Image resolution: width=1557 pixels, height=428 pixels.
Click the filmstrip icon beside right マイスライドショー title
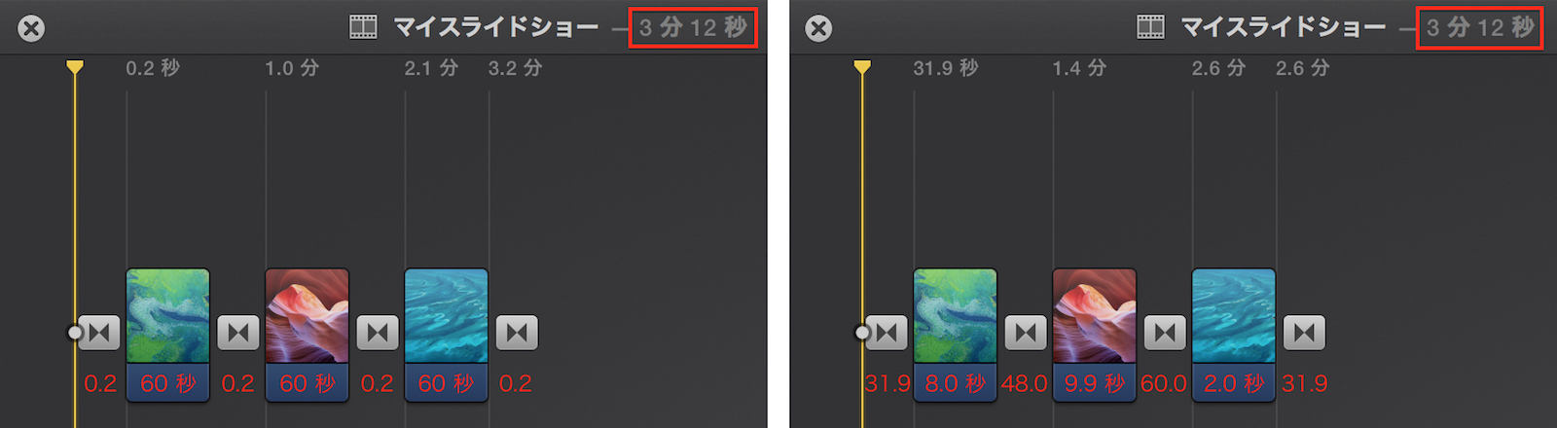click(1150, 27)
